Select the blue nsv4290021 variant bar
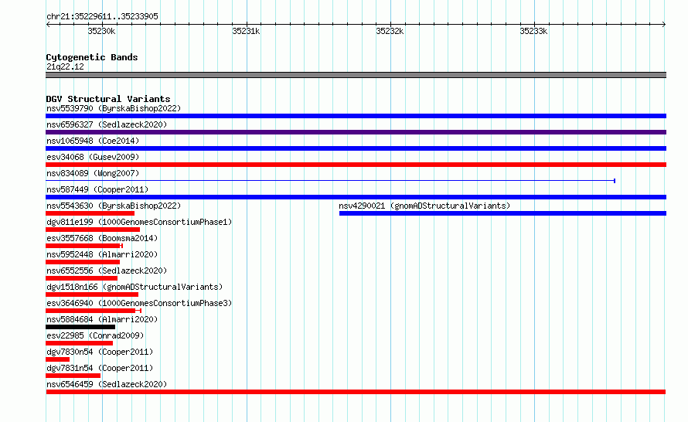The width and height of the screenshot is (688, 422). tap(502, 213)
